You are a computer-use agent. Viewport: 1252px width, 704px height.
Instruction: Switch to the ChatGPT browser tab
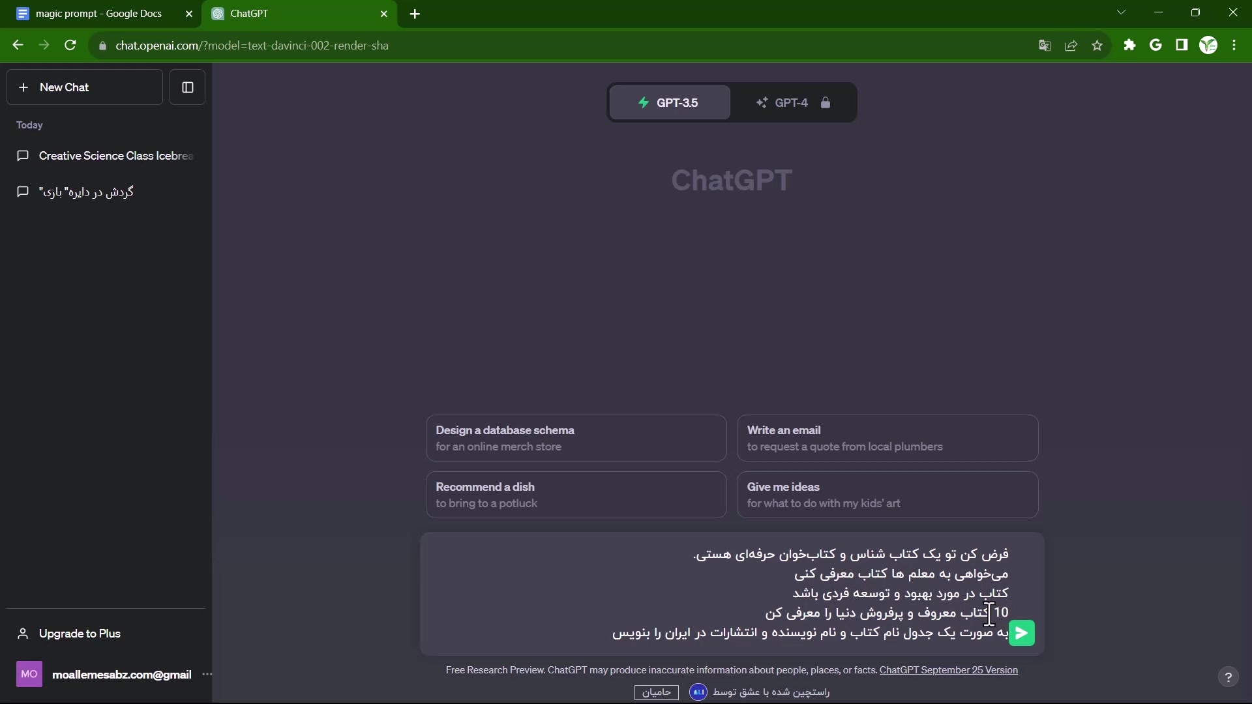click(x=300, y=14)
